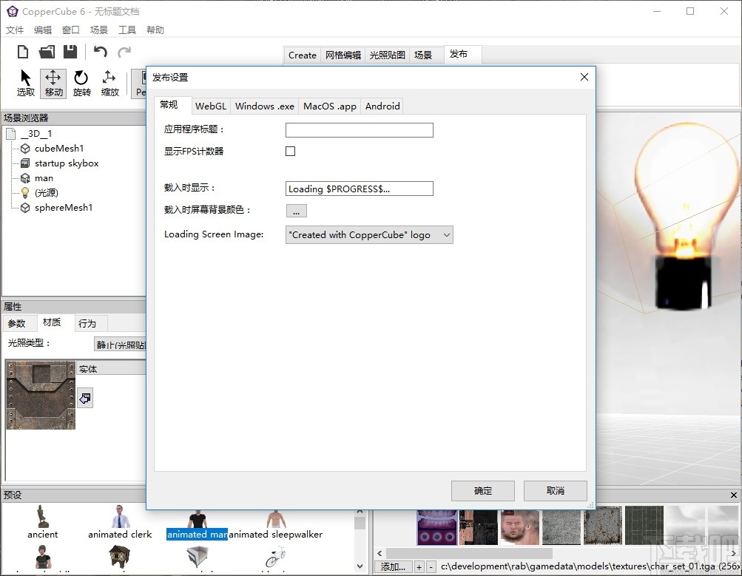Dismiss the dialog with the 取消 button
742x576 pixels.
[554, 490]
